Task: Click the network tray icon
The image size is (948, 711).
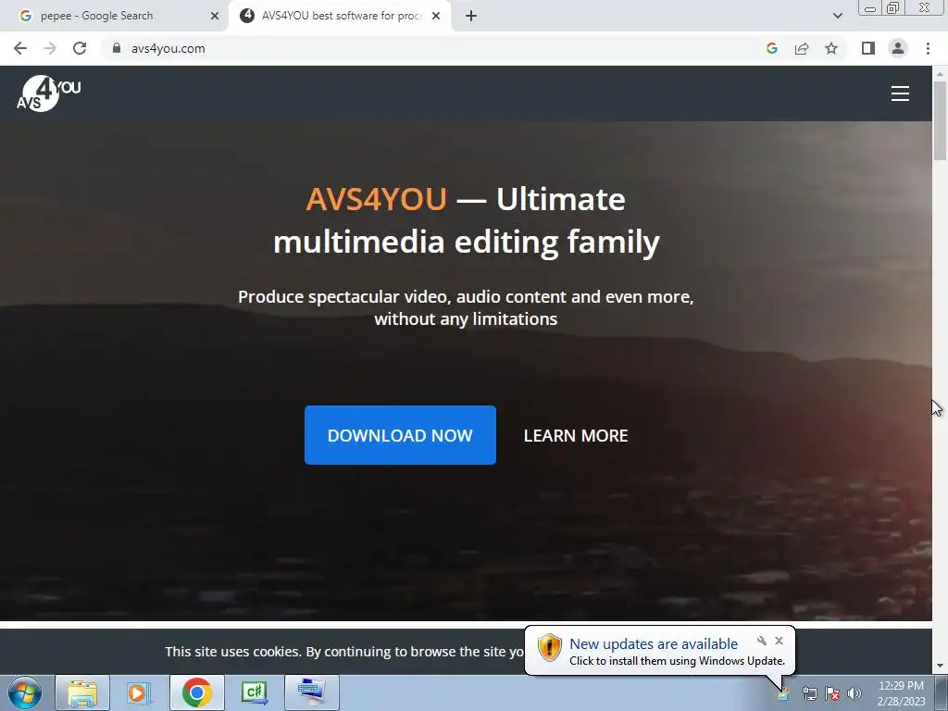Action: [x=809, y=693]
